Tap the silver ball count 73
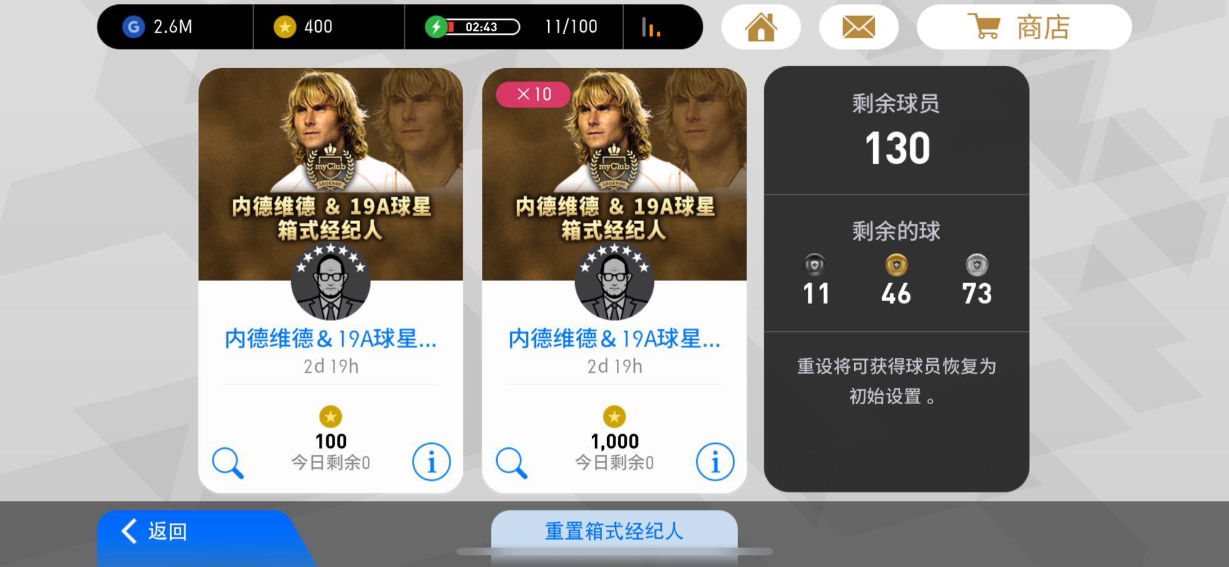 (x=977, y=293)
